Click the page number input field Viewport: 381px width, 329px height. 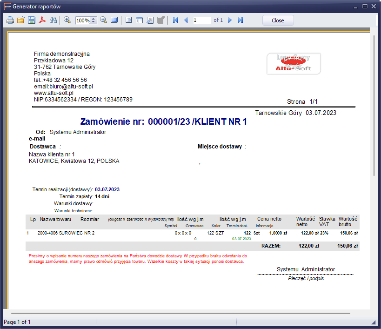[x=201, y=20]
